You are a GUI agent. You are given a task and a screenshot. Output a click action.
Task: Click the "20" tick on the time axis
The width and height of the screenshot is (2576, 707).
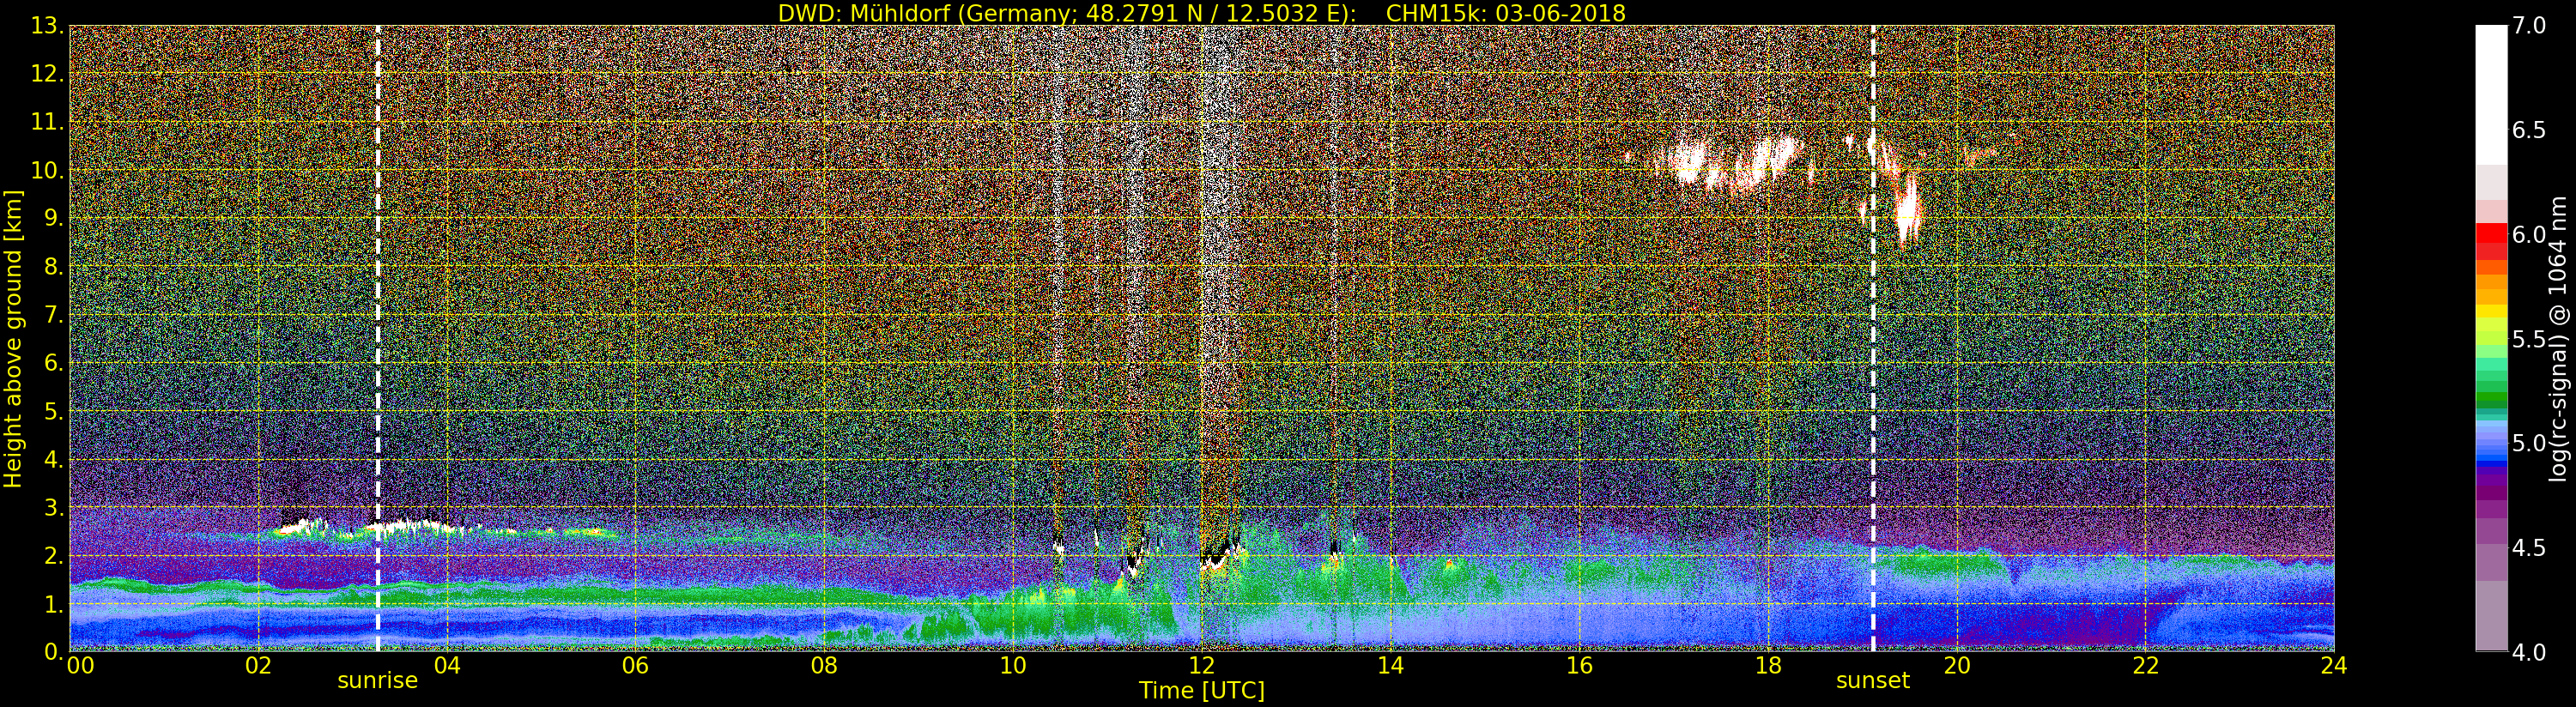point(1956,666)
